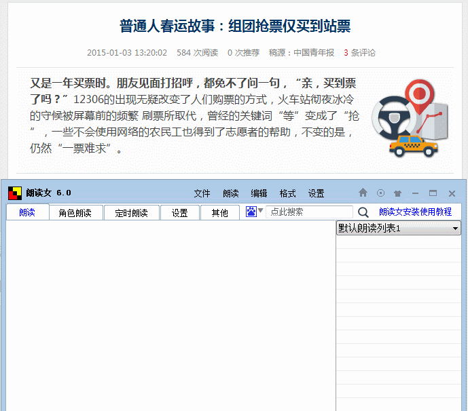The image size is (468, 411).
Task: Click the Baidu paw search engine icon
Action: [x=251, y=212]
